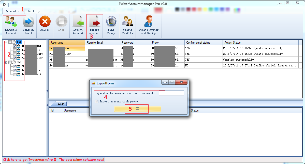This screenshot has width=305, height=164.
Task: Click the lower splitter collapse arrow
Action: point(47,105)
